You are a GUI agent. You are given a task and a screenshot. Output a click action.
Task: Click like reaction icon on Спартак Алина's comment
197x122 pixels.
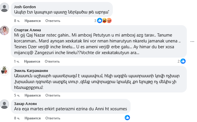(x=183, y=61)
